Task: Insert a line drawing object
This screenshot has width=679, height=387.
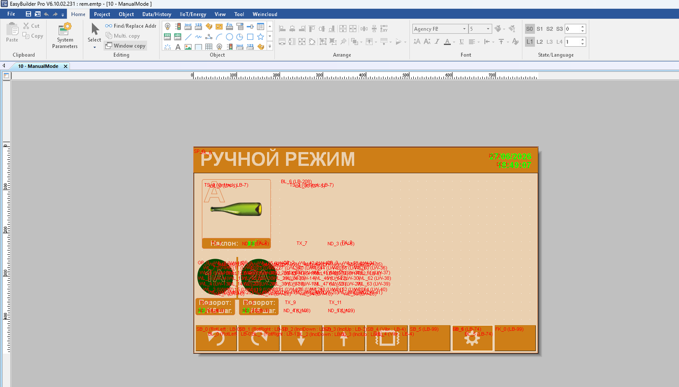Action: click(189, 37)
